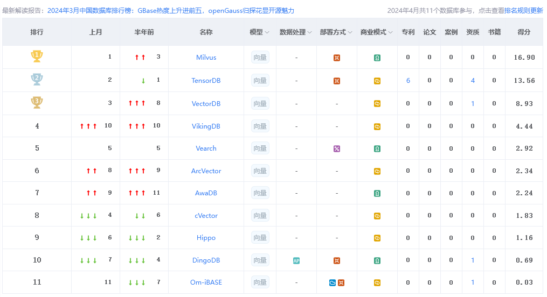Click the 向量 model tag for Vearch
This screenshot has width=547, height=297.
point(260,148)
